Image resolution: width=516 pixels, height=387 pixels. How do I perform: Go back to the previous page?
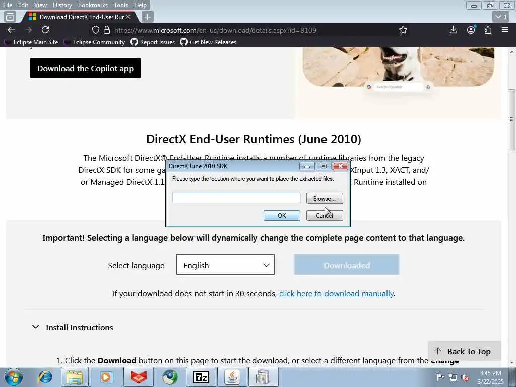coord(11,30)
